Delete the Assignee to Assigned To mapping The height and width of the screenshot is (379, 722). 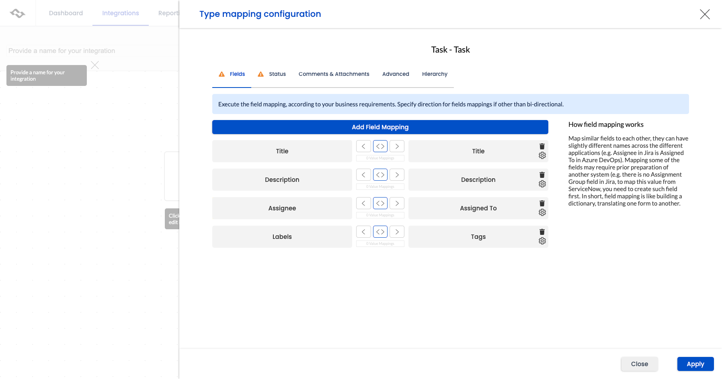point(542,204)
